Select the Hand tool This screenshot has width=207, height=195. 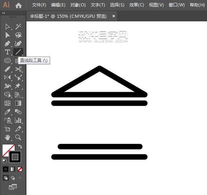[x=8, y=137]
